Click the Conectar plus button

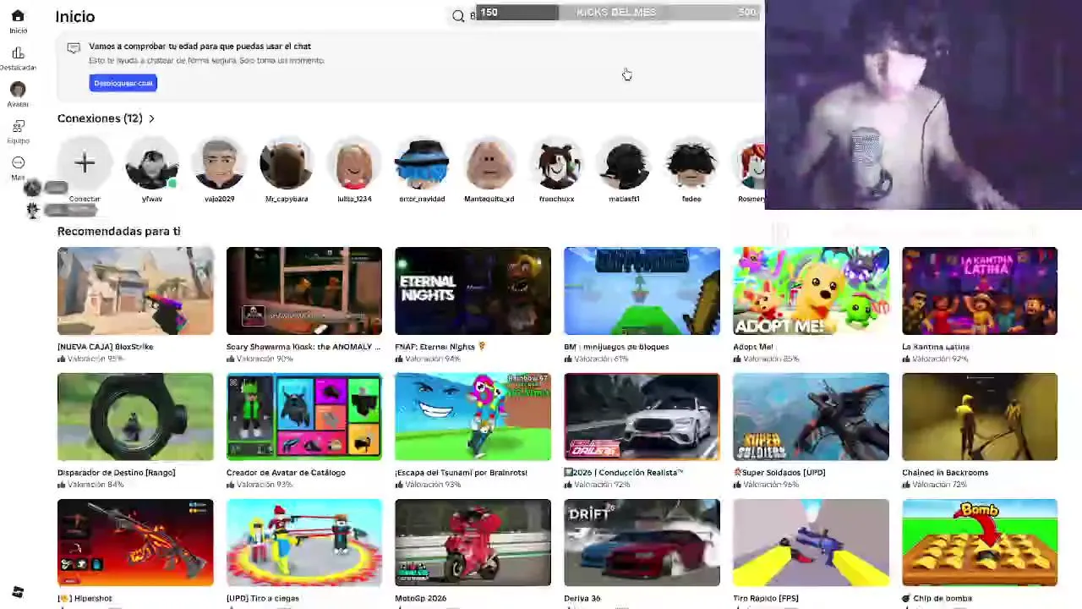pos(85,162)
